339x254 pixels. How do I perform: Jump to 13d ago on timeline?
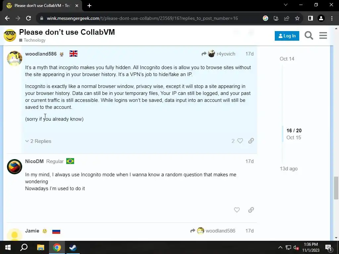pyautogui.click(x=289, y=168)
